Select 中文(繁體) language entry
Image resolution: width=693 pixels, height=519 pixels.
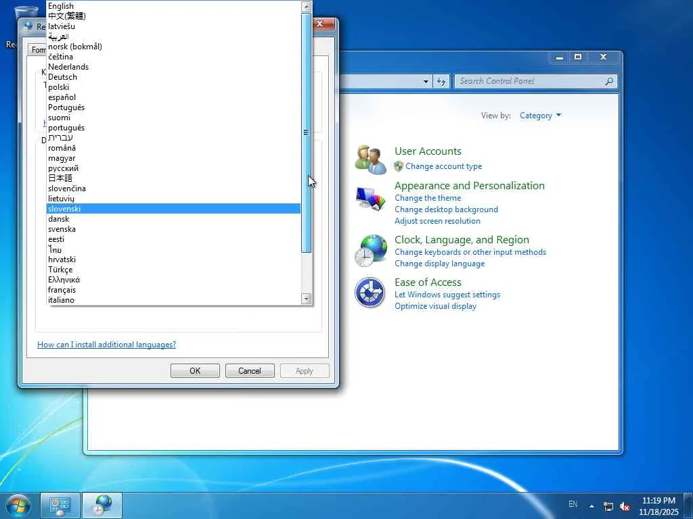tap(173, 16)
